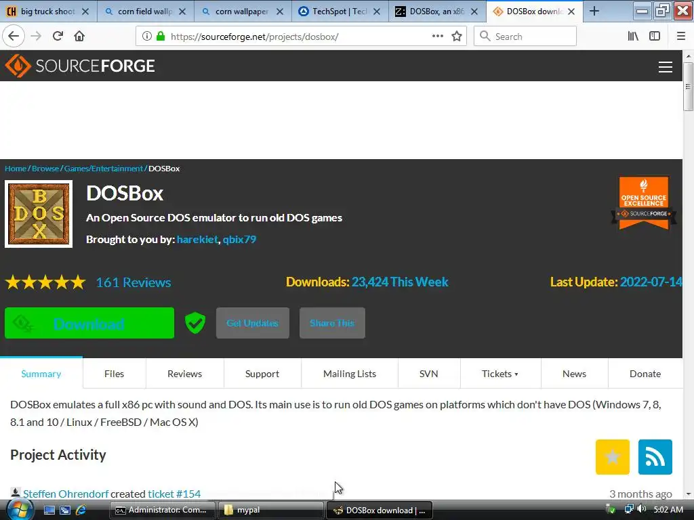
Task: Click the Switch between windows taskbar icon
Action: (65, 510)
